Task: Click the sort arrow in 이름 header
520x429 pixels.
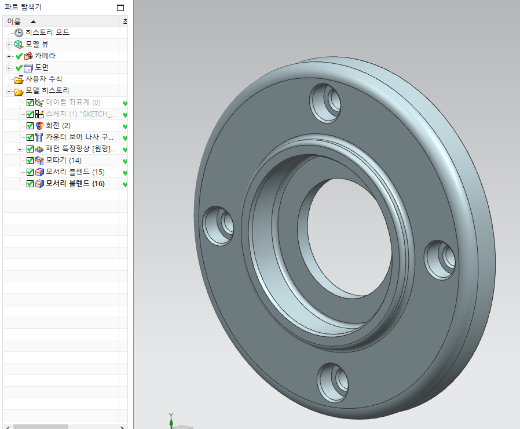Action: (x=33, y=22)
